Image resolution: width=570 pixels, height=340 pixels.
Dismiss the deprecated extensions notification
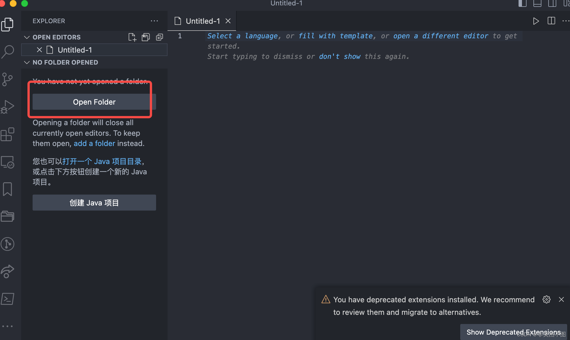coord(561,299)
